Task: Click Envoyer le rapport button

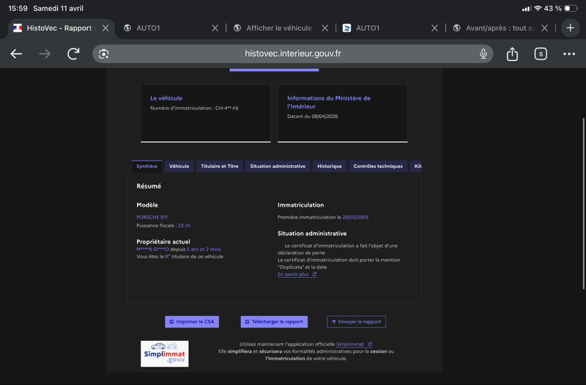Action: pos(356,322)
